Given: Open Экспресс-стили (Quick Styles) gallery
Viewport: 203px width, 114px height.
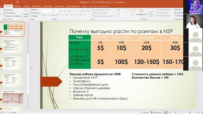Looking at the screenshot, I should (151, 13).
